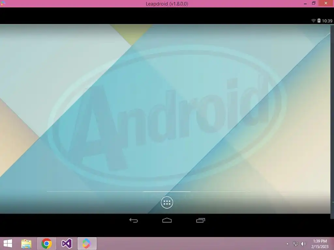This screenshot has height=250, width=334.
Task: Tap the Android home navigation button
Action: (167, 220)
